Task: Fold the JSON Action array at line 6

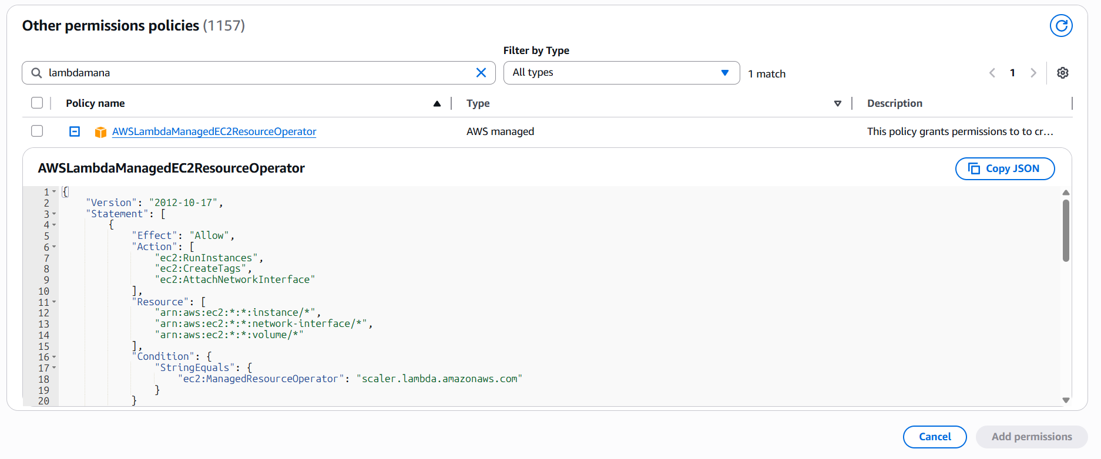Action: click(x=54, y=247)
